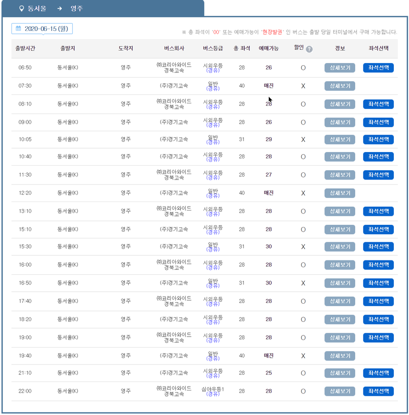
Task: Click the 정보 column header
Action: [x=340, y=48]
